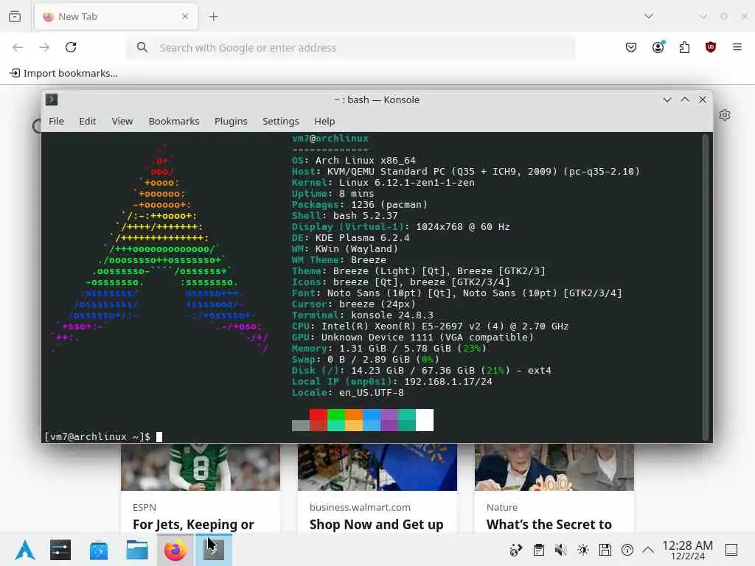Open the ESPN story thumbnail image

201,467
